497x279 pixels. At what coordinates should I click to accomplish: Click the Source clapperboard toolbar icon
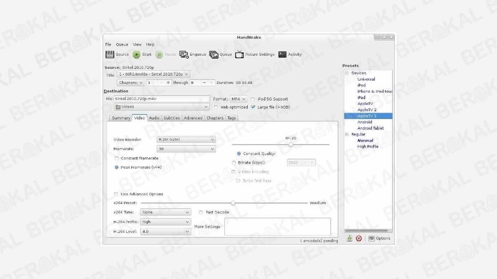click(x=110, y=54)
